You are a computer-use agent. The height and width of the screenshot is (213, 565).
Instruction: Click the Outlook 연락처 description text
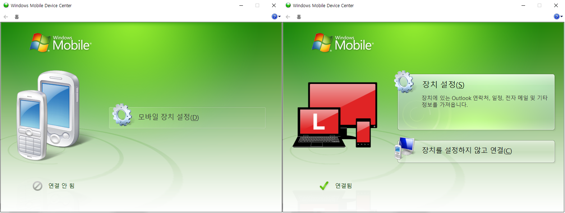click(484, 101)
